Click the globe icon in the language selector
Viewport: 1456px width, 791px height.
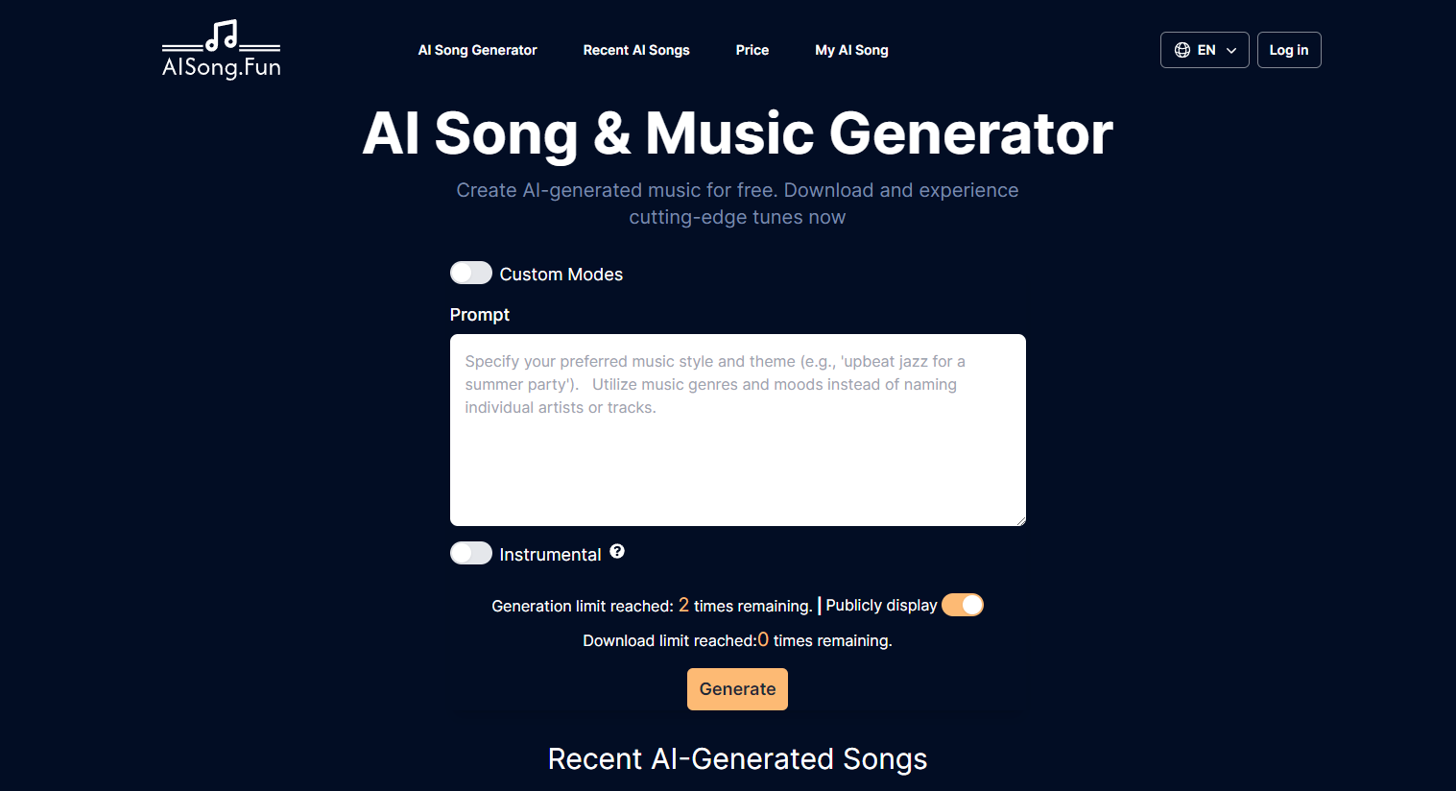[x=1182, y=49]
